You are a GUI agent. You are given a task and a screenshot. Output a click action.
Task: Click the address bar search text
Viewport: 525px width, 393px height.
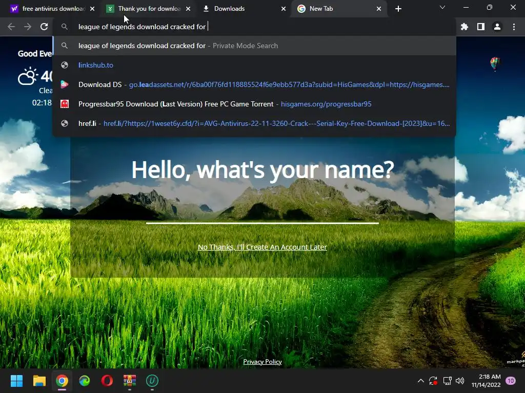click(x=142, y=27)
